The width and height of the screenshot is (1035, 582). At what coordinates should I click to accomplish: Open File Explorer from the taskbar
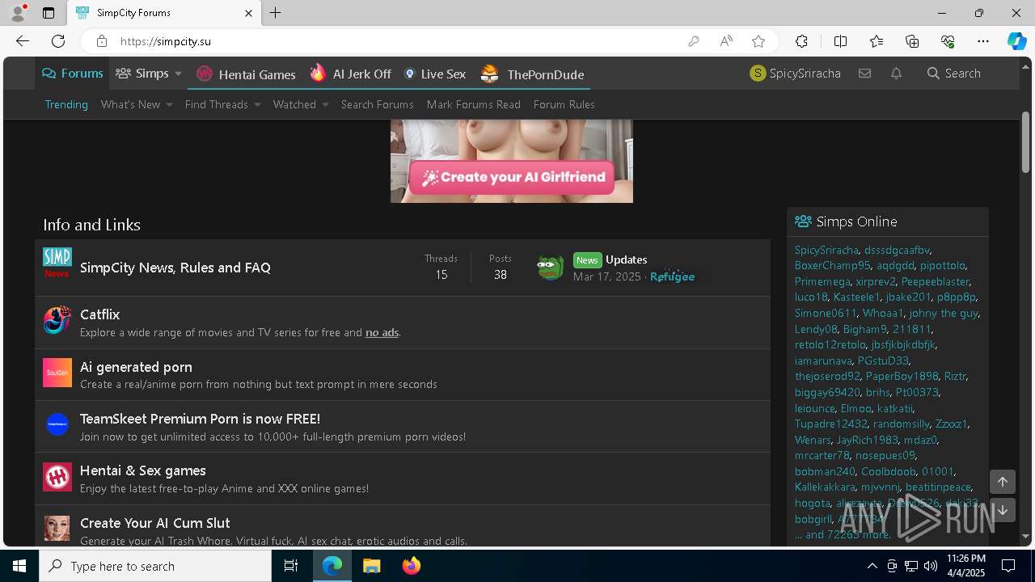pos(371,566)
